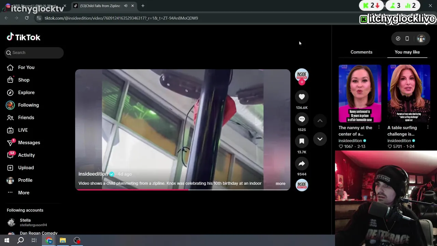Open File Explorer from the taskbar
Image resolution: width=437 pixels, height=246 pixels.
[63, 241]
